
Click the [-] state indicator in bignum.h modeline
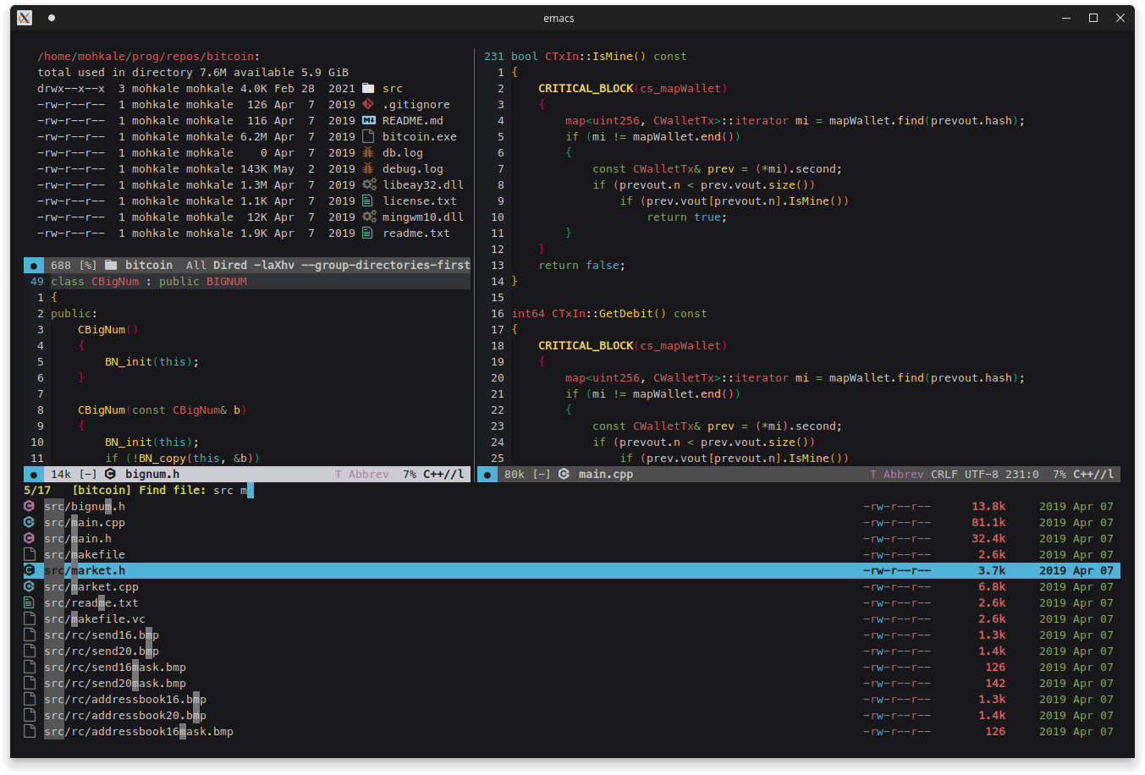click(88, 474)
